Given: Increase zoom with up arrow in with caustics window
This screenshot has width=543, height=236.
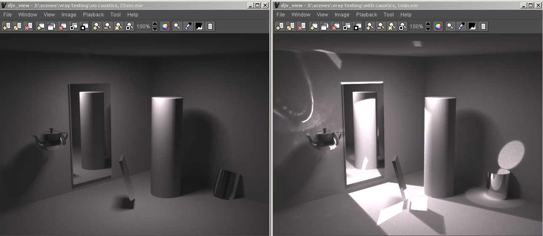Looking at the screenshot, I should [428, 24].
